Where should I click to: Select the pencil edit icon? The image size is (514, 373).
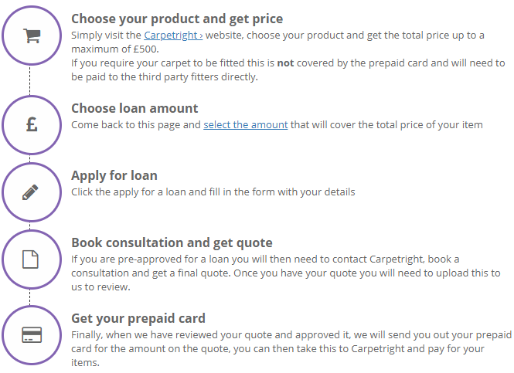[x=30, y=192]
